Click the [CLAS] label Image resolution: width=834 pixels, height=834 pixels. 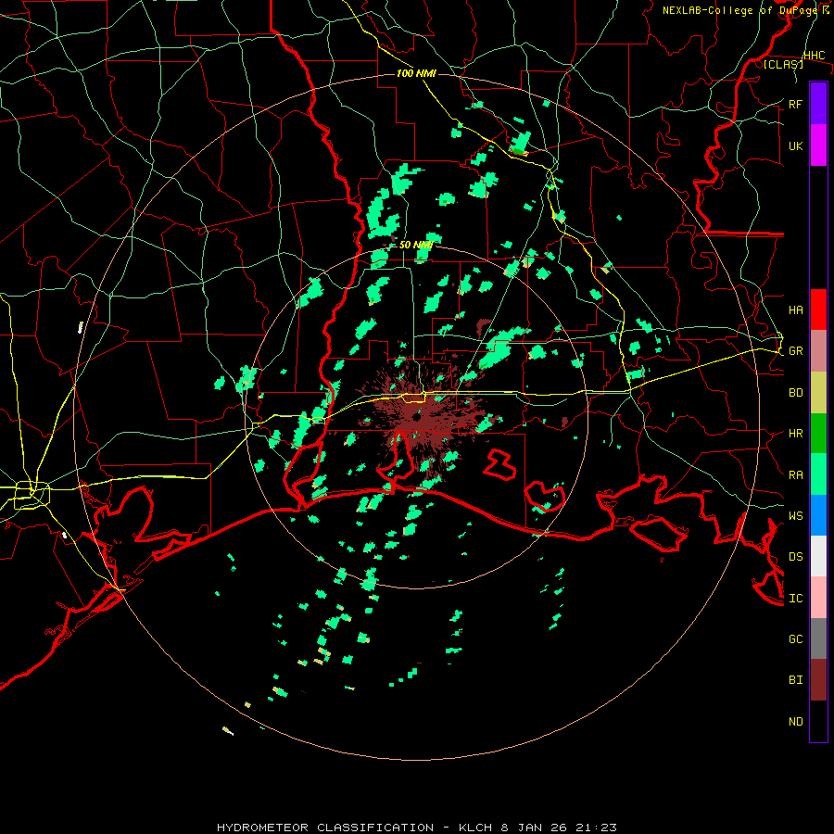point(783,64)
